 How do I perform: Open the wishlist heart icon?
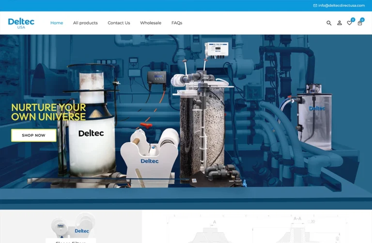[349, 23]
